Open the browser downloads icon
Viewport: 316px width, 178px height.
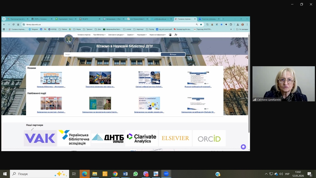(x=238, y=24)
